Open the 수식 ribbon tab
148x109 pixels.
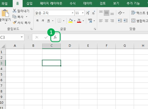(x=72, y=4)
